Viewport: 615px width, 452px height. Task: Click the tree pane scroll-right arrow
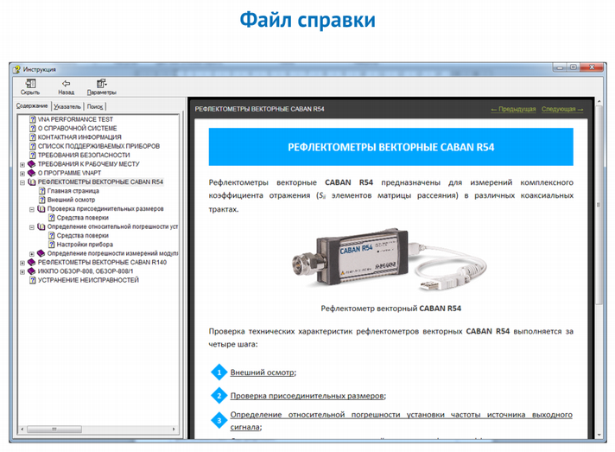(174, 430)
